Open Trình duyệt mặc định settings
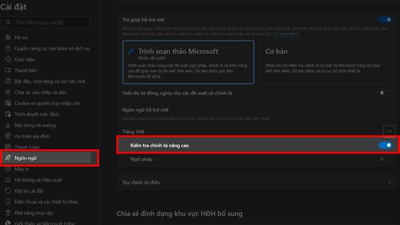This screenshot has height=225, width=400. coord(37,114)
